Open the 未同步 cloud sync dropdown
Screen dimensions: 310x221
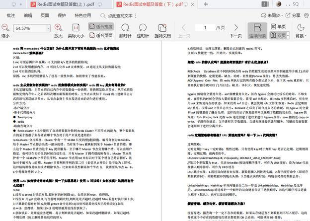pos(272,15)
